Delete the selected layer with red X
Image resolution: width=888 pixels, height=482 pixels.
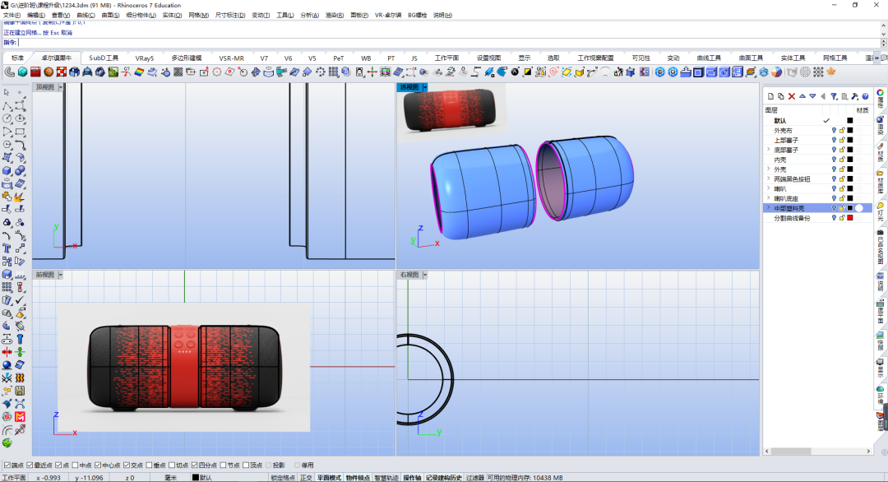tap(792, 96)
